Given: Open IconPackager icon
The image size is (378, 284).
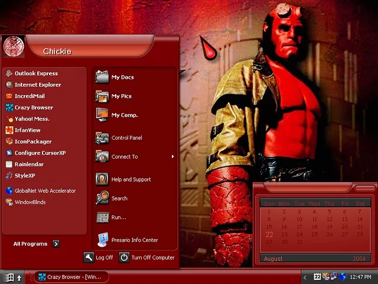Looking at the screenshot, I should click(9, 141).
